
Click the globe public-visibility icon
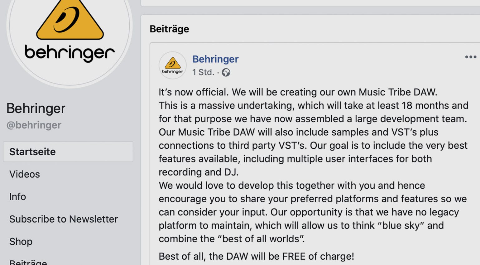pos(226,73)
